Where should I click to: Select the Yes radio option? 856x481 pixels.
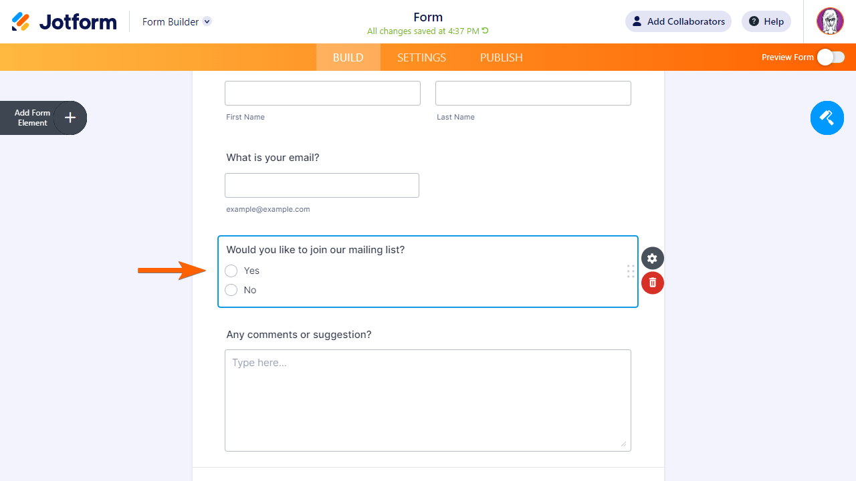231,271
